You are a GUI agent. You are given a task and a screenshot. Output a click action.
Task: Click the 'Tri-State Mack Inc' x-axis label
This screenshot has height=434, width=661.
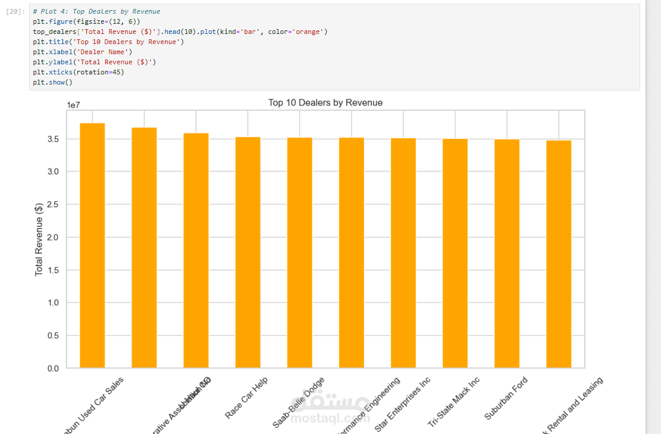pyautogui.click(x=453, y=402)
